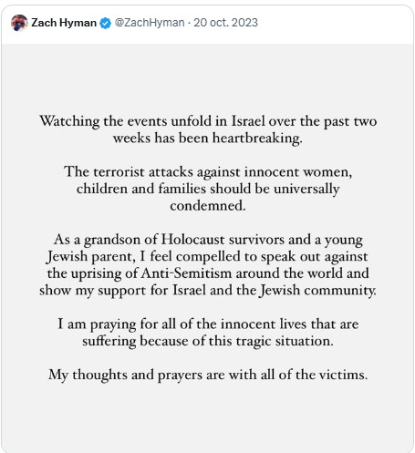Click the 'As a grandson of Holocaust' line

(x=208, y=240)
